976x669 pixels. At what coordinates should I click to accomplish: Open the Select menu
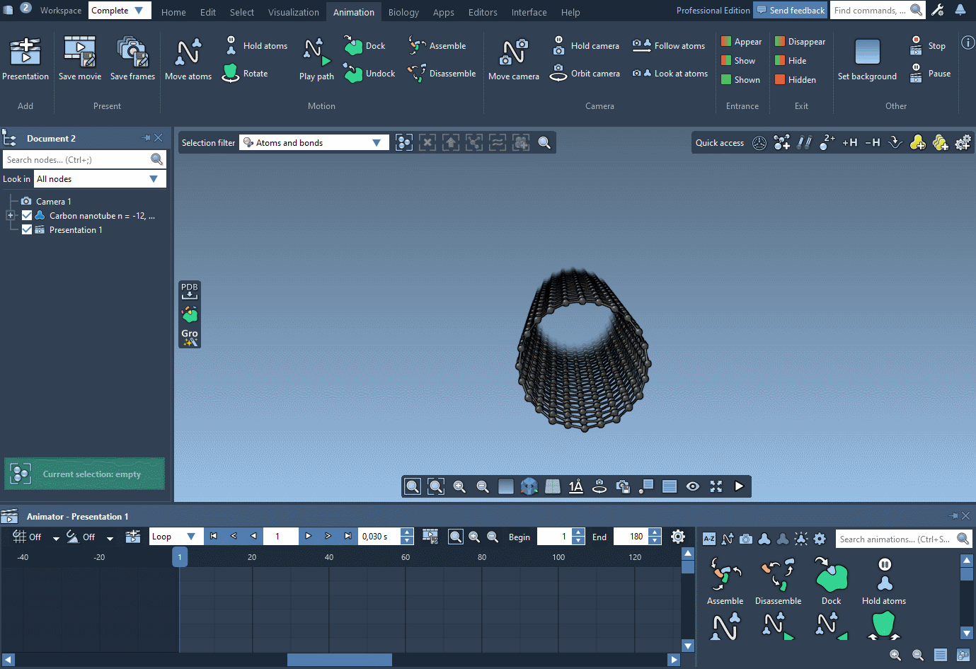[x=241, y=11]
